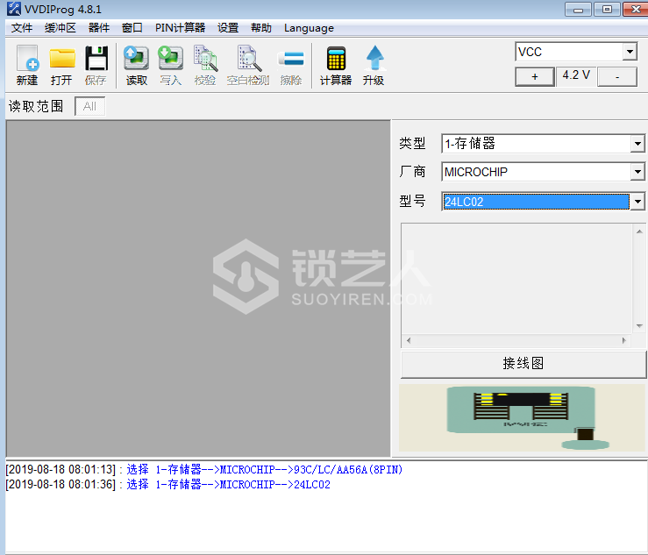648x555 pixels.
Task: Expand the 厂商 dropdown showing MICROCHIP
Action: [637, 172]
